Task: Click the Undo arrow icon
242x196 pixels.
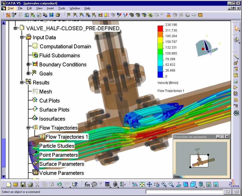Action: [x=59, y=184]
